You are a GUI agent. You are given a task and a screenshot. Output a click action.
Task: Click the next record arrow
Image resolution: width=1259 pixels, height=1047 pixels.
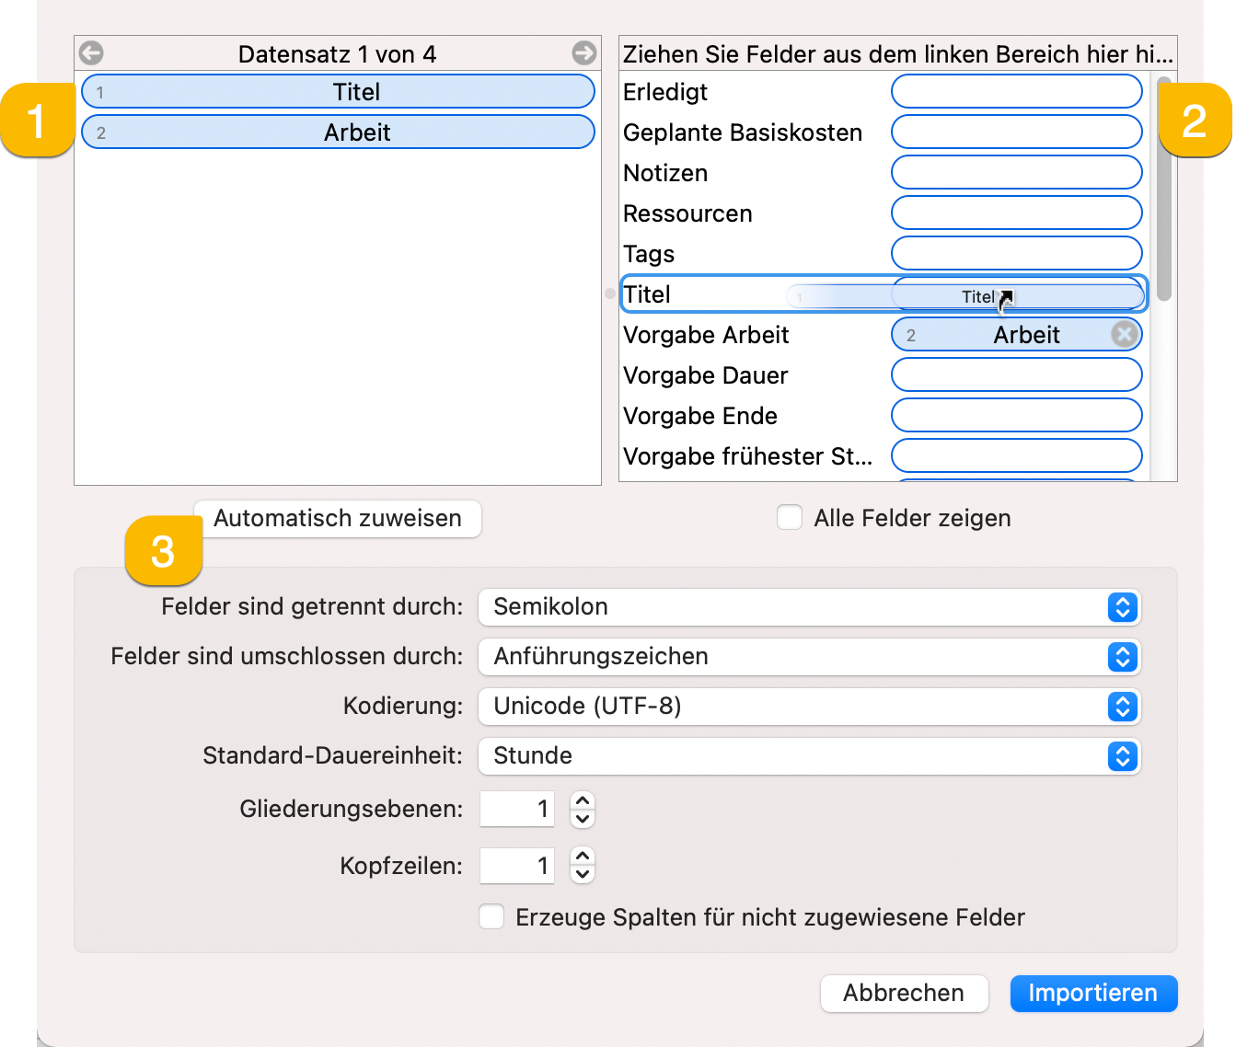point(584,52)
